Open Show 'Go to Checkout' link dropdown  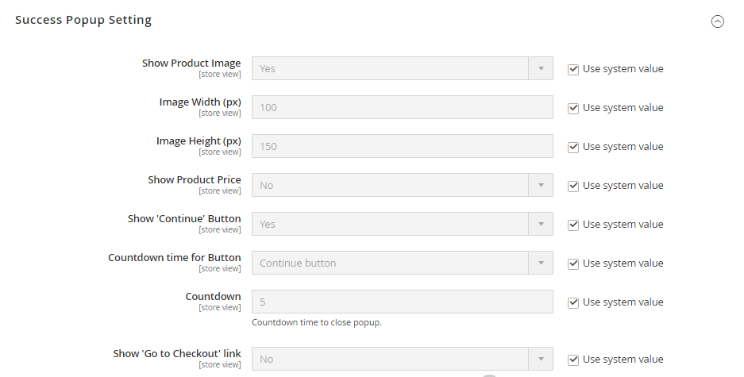pyautogui.click(x=402, y=360)
